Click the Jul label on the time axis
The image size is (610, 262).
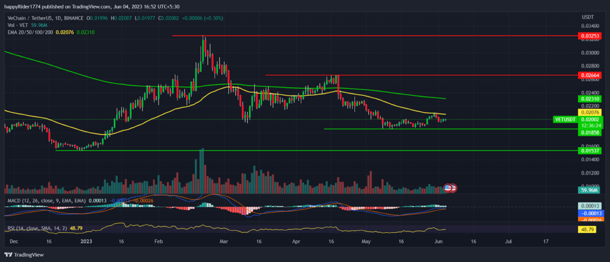[x=508, y=241]
